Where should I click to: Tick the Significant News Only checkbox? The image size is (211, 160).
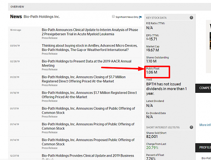coord(113,17)
